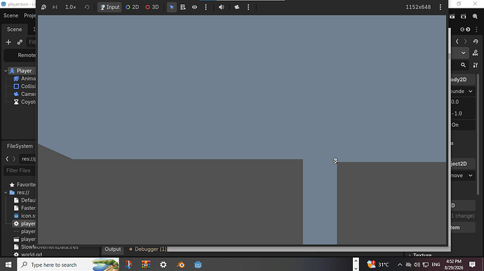Go forward in FileSystem with right arrow

coord(14,159)
